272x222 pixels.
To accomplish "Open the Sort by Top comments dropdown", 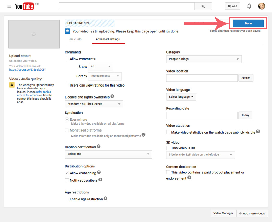I will coord(105,76).
